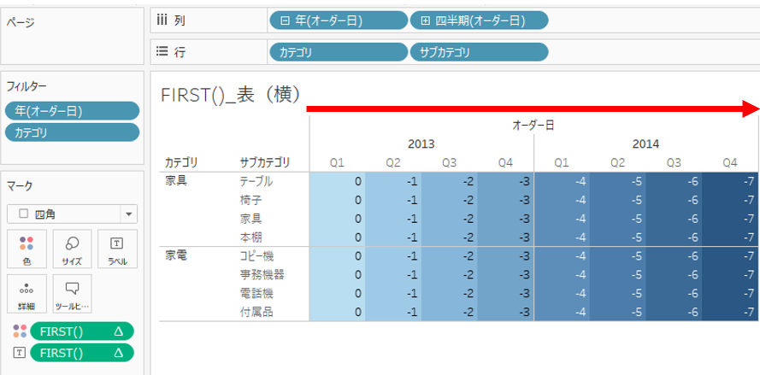This screenshot has height=375, width=760.
Task: Select the 本棚 subcategory row
Action: tap(250, 237)
